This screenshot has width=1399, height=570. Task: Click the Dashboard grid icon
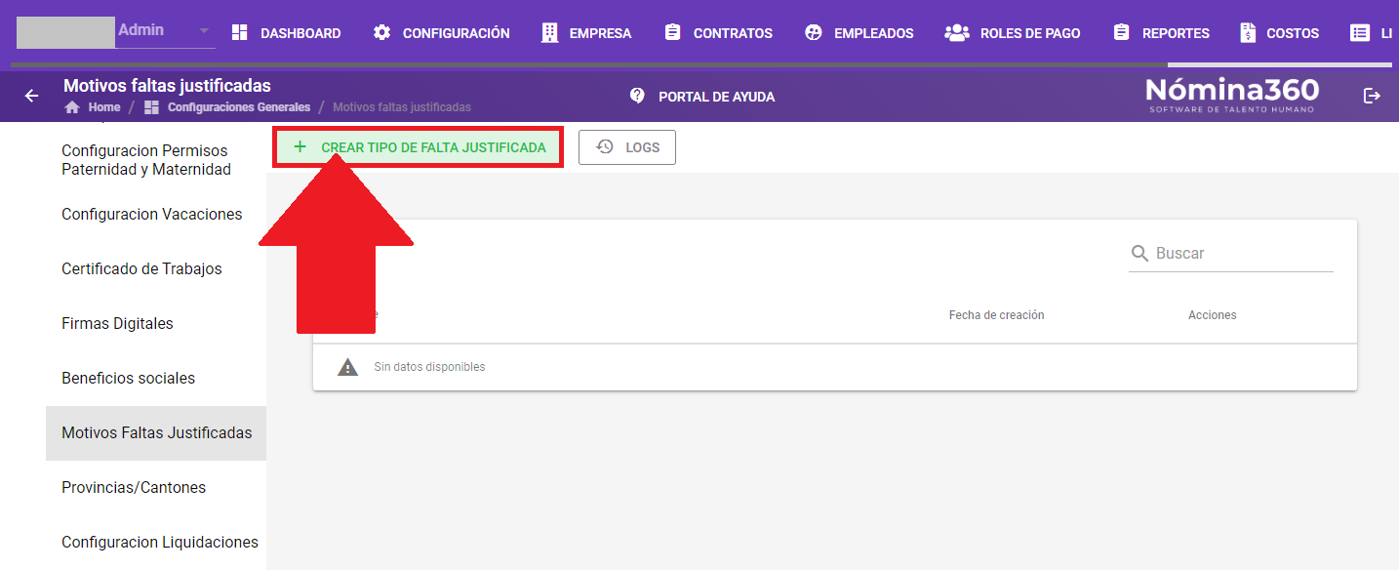(x=240, y=33)
